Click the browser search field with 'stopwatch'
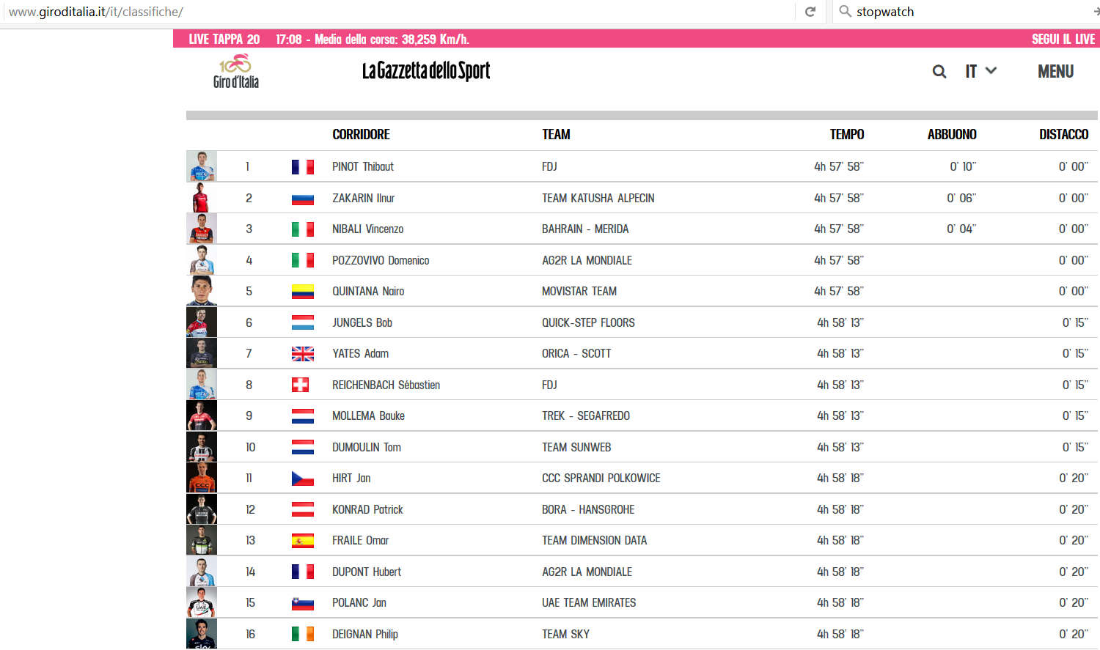The width and height of the screenshot is (1100, 650). click(x=968, y=12)
